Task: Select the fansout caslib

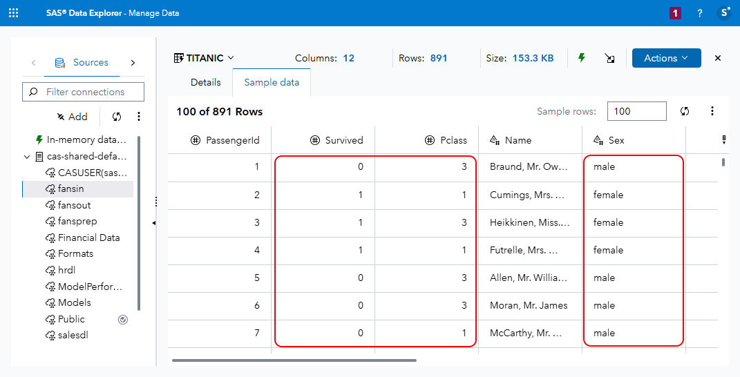Action: (x=68, y=205)
